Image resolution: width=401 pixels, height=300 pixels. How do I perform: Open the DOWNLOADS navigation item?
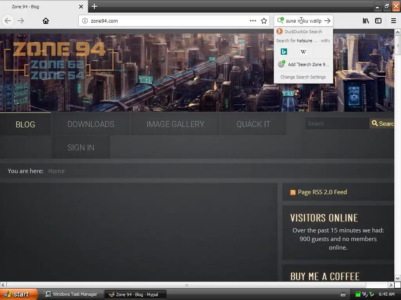point(91,124)
